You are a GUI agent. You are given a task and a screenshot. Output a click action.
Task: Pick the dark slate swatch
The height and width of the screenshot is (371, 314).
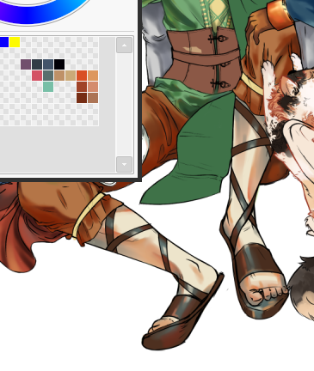coord(37,64)
